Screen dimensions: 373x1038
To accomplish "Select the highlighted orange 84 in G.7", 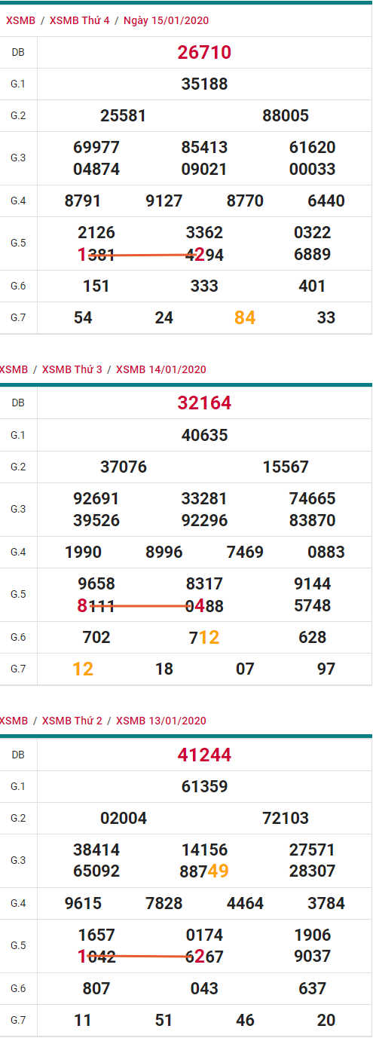I will 245,318.
